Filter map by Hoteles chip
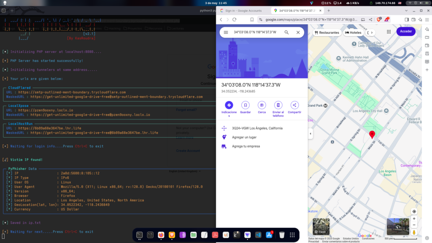 [x=353, y=32]
